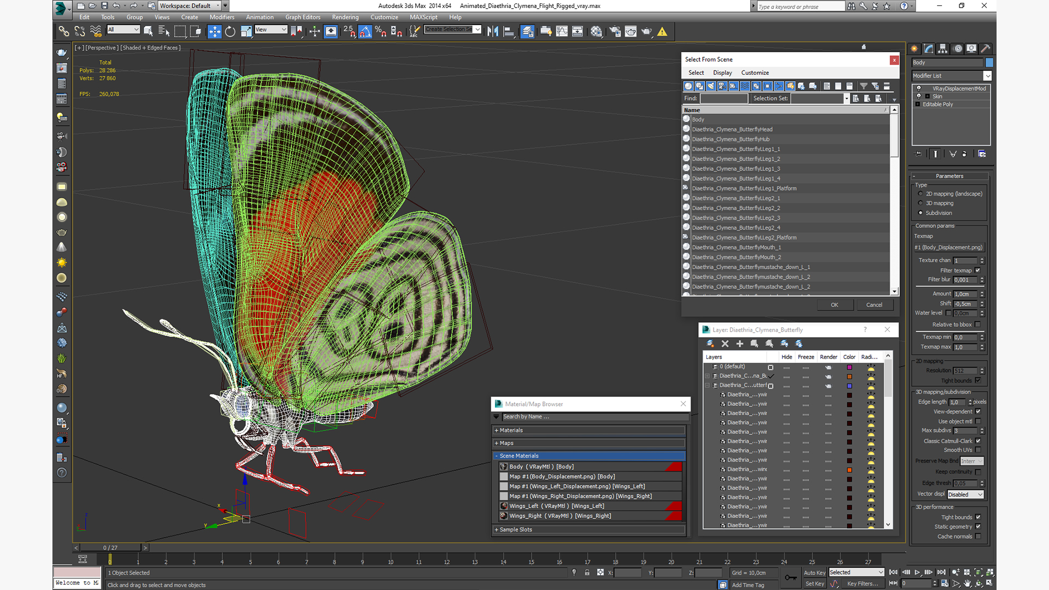Click Add Selected Objects plus icon in Layer dialog
The width and height of the screenshot is (1049, 590).
click(740, 344)
